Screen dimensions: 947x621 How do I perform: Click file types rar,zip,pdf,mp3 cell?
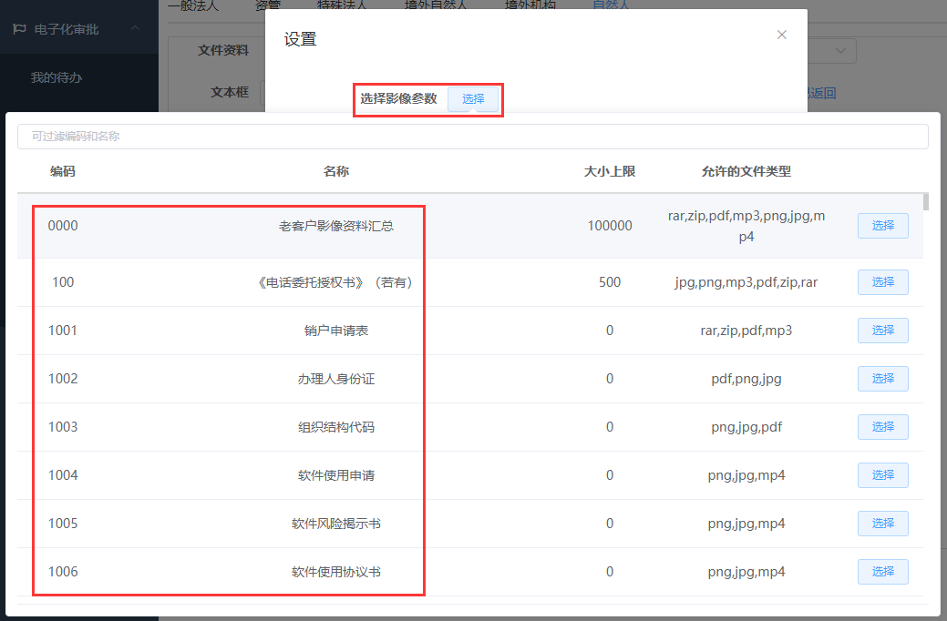746,331
